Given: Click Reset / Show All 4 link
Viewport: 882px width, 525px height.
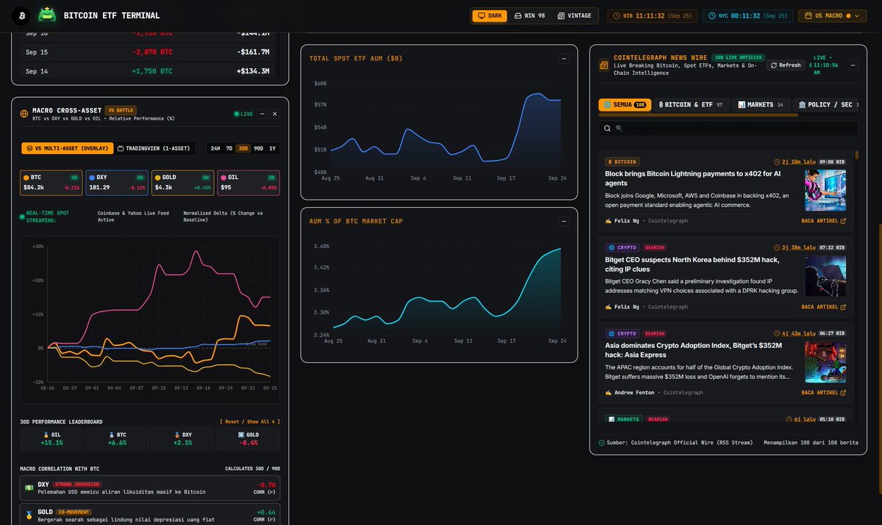Looking at the screenshot, I should [x=250, y=421].
